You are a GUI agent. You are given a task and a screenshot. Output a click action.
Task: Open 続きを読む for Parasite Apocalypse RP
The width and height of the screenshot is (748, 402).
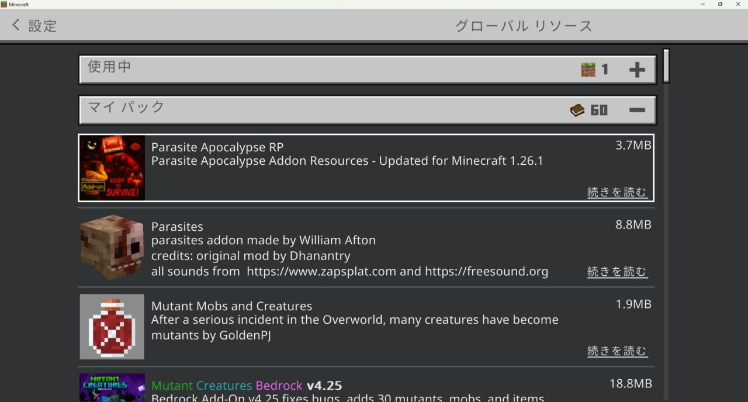click(x=617, y=192)
